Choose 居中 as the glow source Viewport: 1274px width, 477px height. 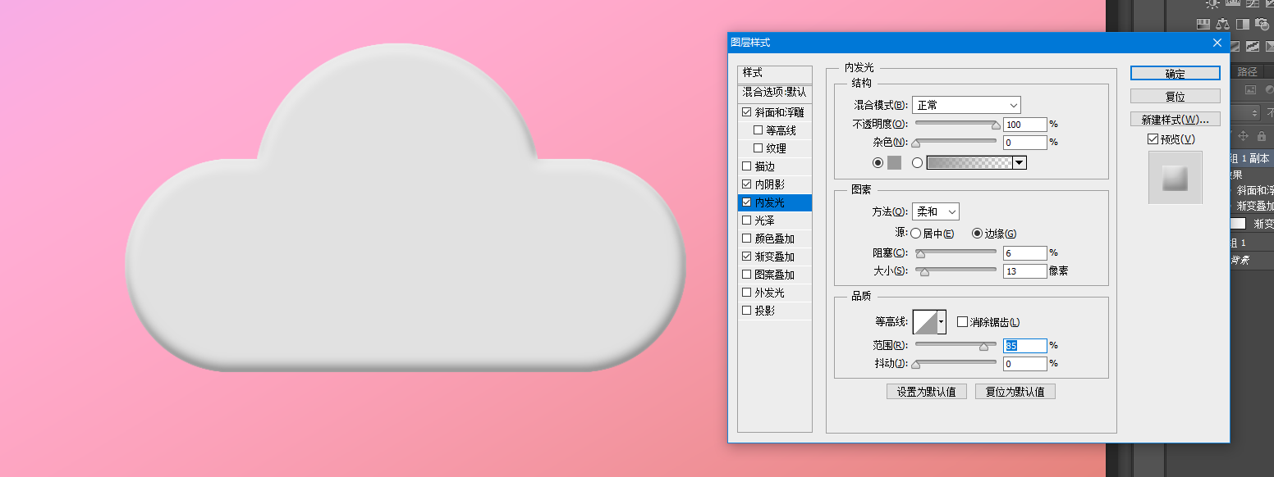coord(915,234)
